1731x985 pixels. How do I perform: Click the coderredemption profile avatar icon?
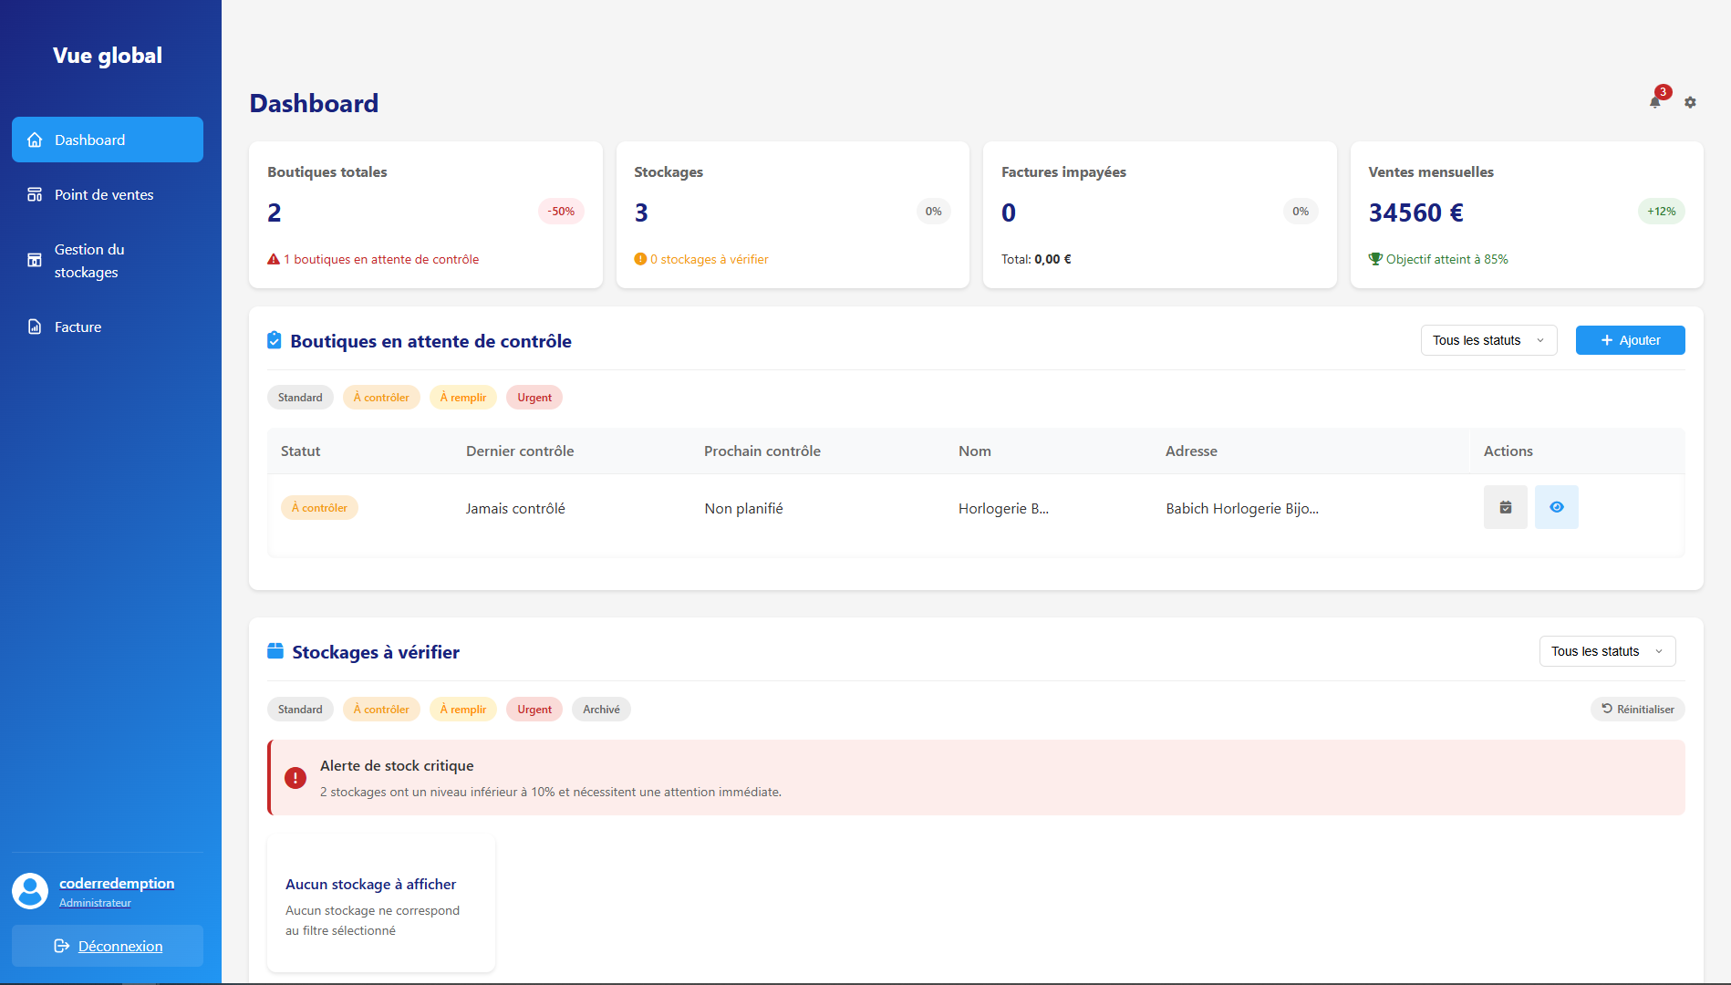pos(30,891)
